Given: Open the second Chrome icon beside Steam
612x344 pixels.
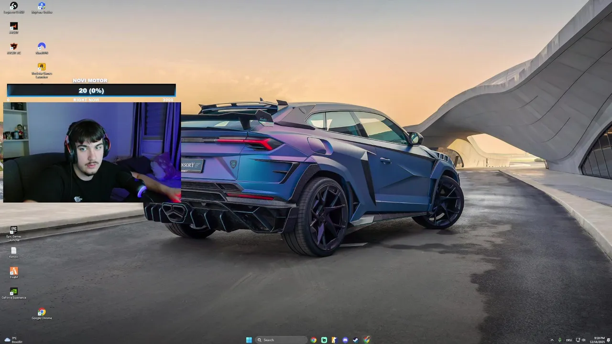Looking at the screenshot, I should click(366, 340).
